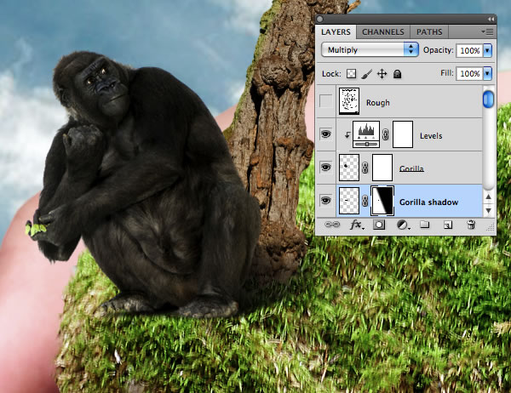Viewport: 511px width, 393px height.
Task: Delete layer with trash icon
Action: (x=471, y=225)
